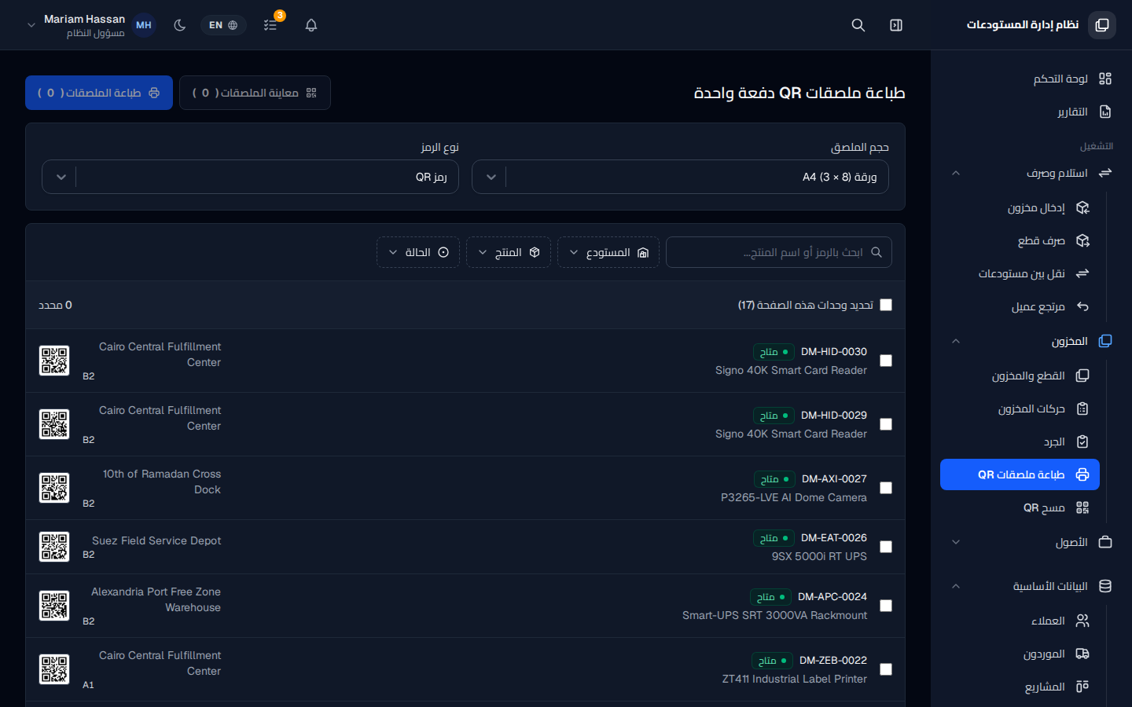Open the code type dropdown (رمز QR)
Image resolution: width=1132 pixels, height=707 pixels.
point(250,177)
